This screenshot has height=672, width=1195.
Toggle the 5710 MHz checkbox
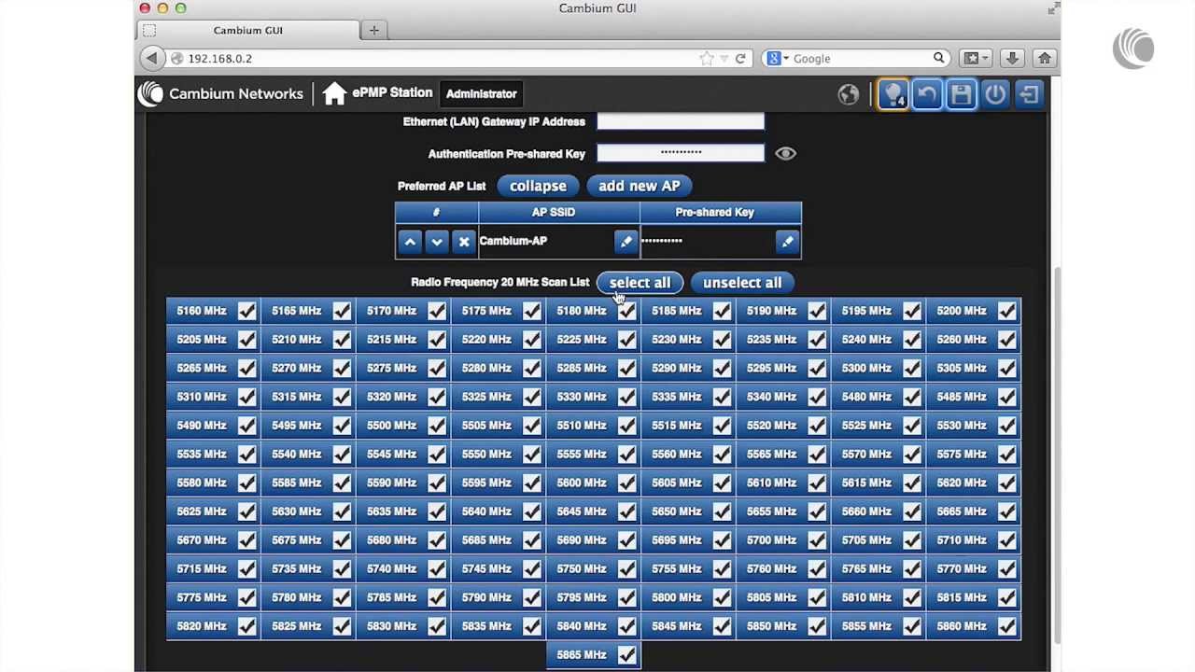pyautogui.click(x=1006, y=540)
